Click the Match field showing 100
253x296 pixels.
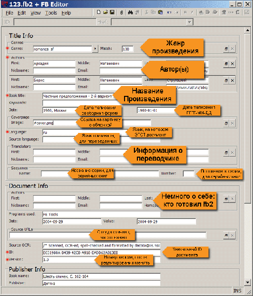pyautogui.click(x=127, y=49)
